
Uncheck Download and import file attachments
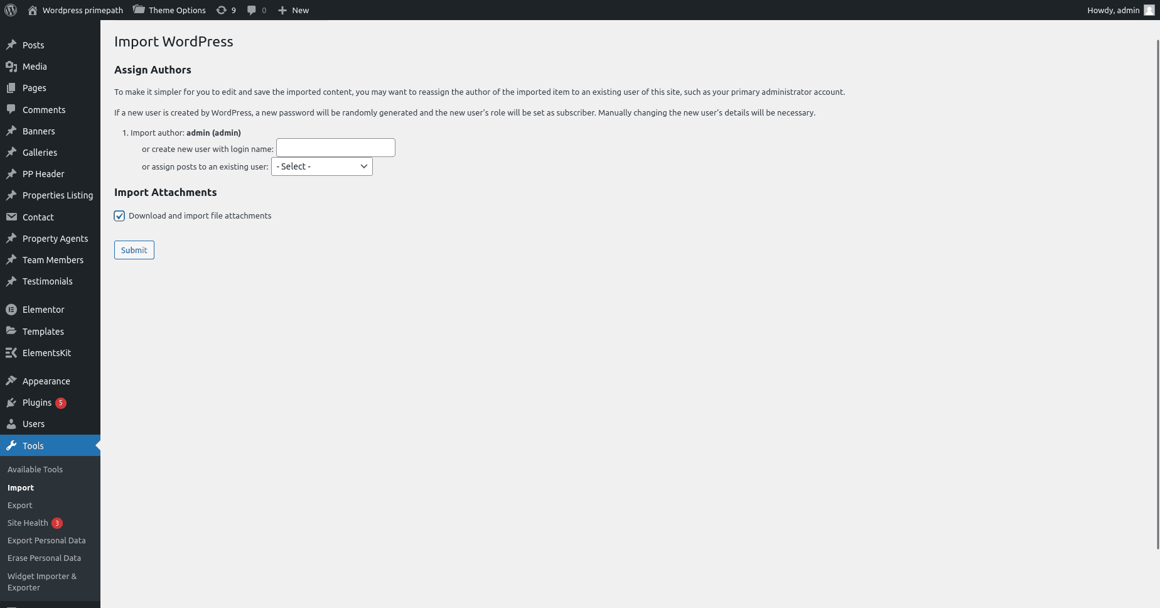[119, 215]
